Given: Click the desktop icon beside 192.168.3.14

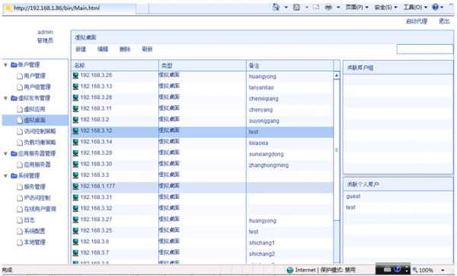Looking at the screenshot, I should [75, 142].
